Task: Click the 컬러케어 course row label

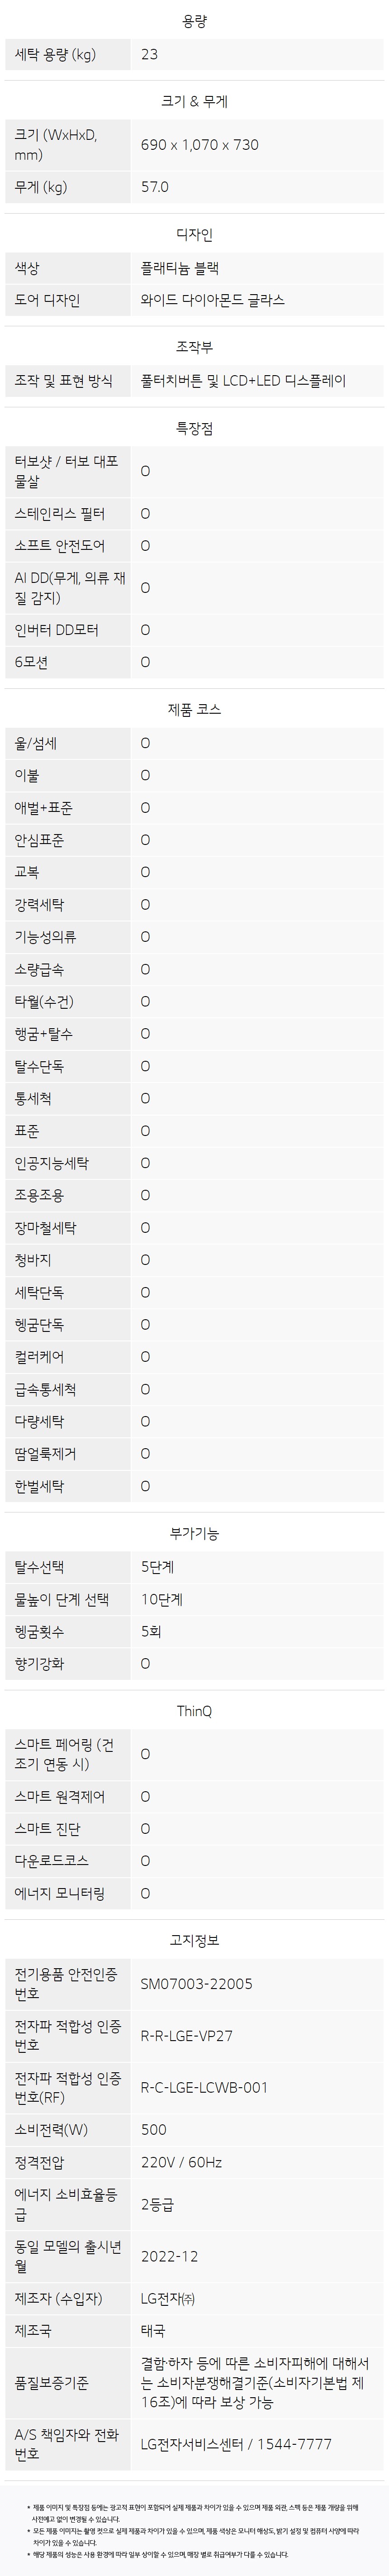Action: pos(67,1357)
